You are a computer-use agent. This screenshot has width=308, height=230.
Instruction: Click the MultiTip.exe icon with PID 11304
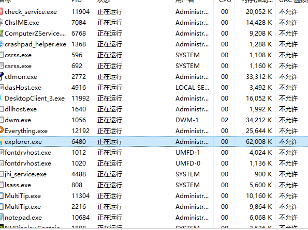click(2, 196)
